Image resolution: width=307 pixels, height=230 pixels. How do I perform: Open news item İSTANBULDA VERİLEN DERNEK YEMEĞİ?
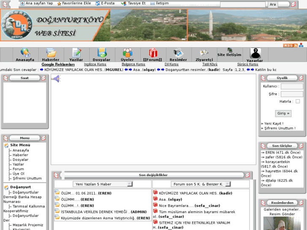pos(104,212)
